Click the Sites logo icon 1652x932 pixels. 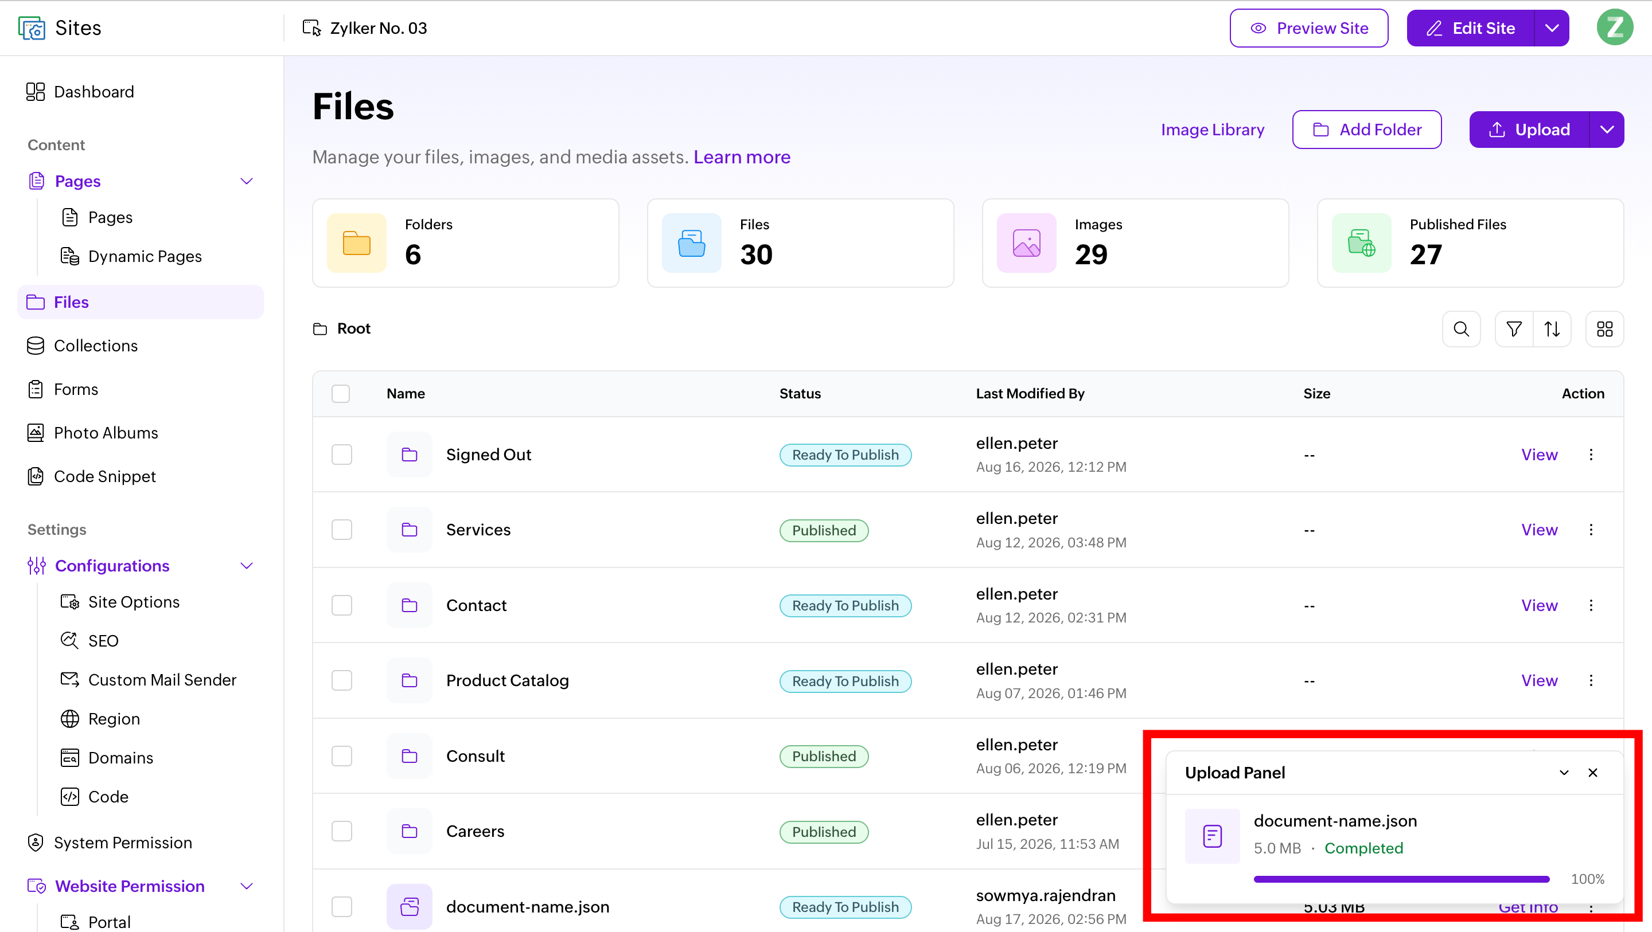(32, 28)
